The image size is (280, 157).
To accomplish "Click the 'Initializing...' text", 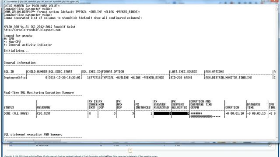I will pos(16,51).
